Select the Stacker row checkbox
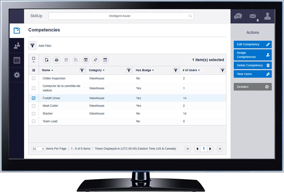 [x=33, y=114]
